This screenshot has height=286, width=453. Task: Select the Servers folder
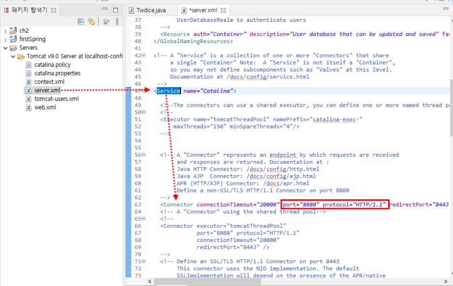pos(28,47)
